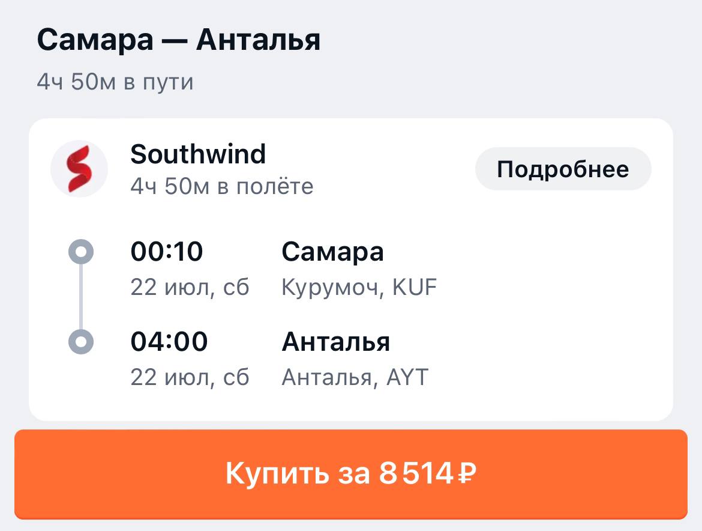Select the Курумоч, KUF airport label

coord(359,288)
